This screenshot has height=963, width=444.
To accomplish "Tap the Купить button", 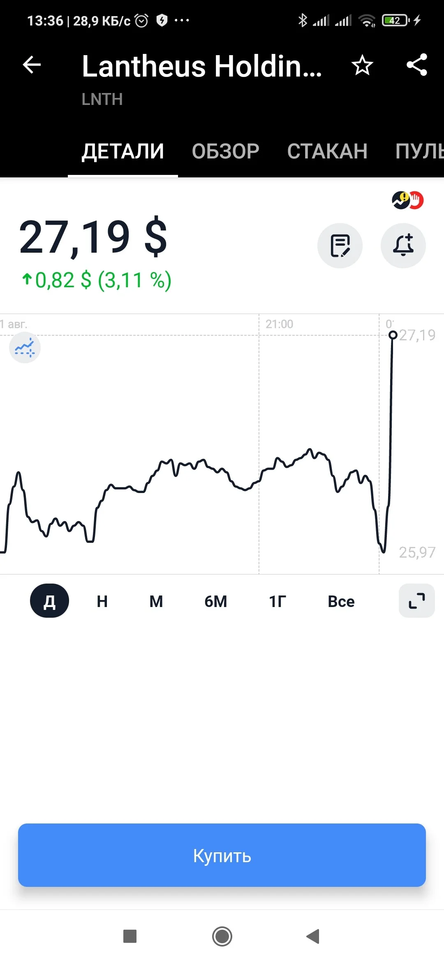I will click(222, 855).
